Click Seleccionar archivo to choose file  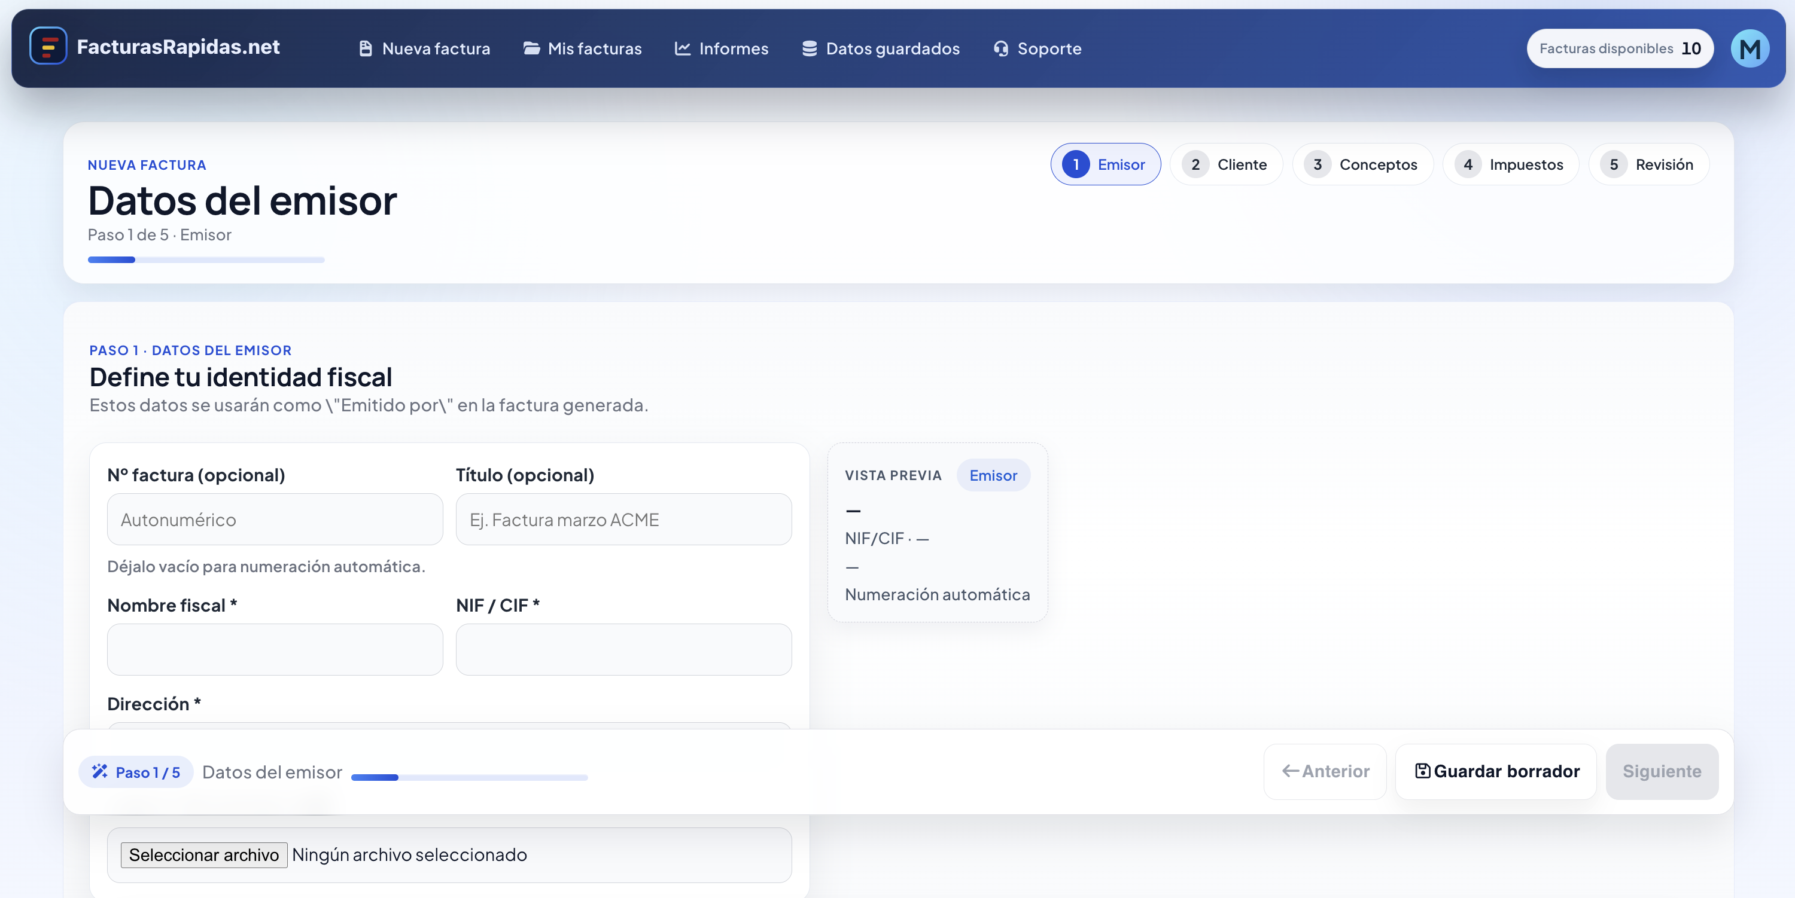point(203,855)
